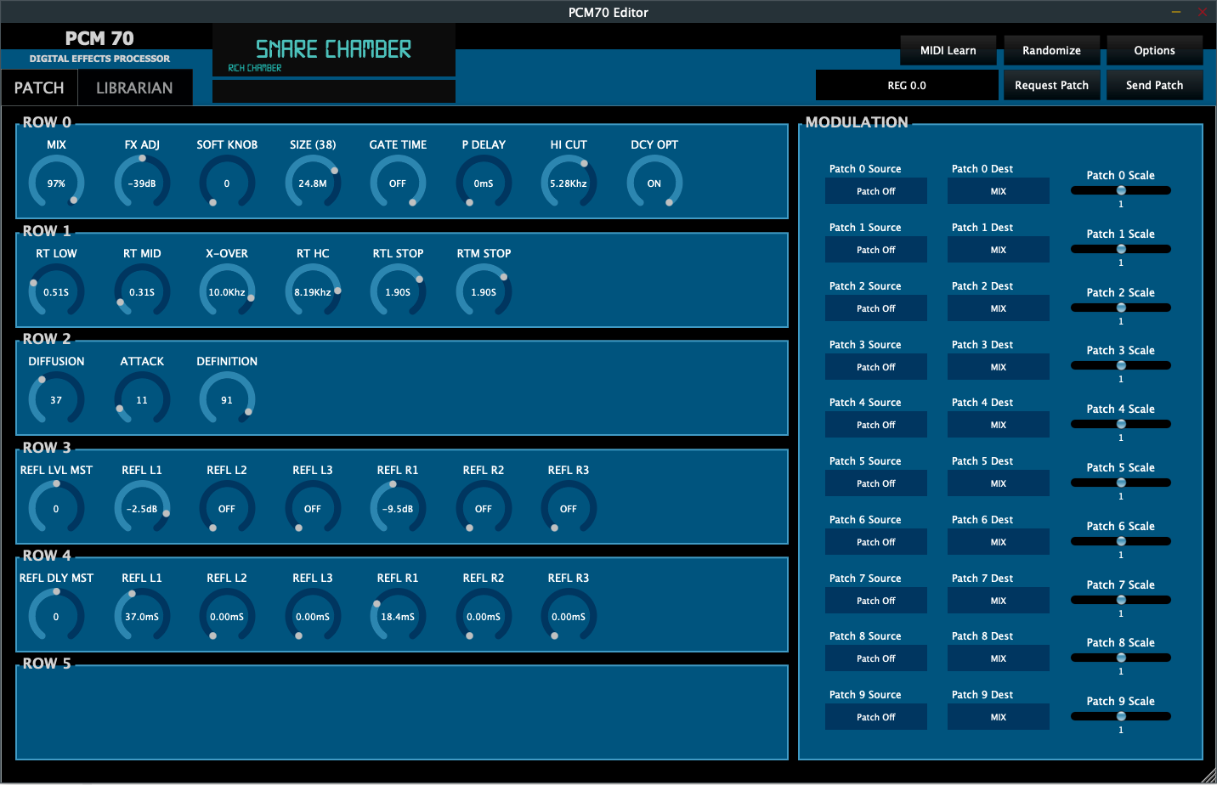Viewport: 1217px width, 785px height.
Task: Click the REFL LVL MST knob
Action: point(56,508)
